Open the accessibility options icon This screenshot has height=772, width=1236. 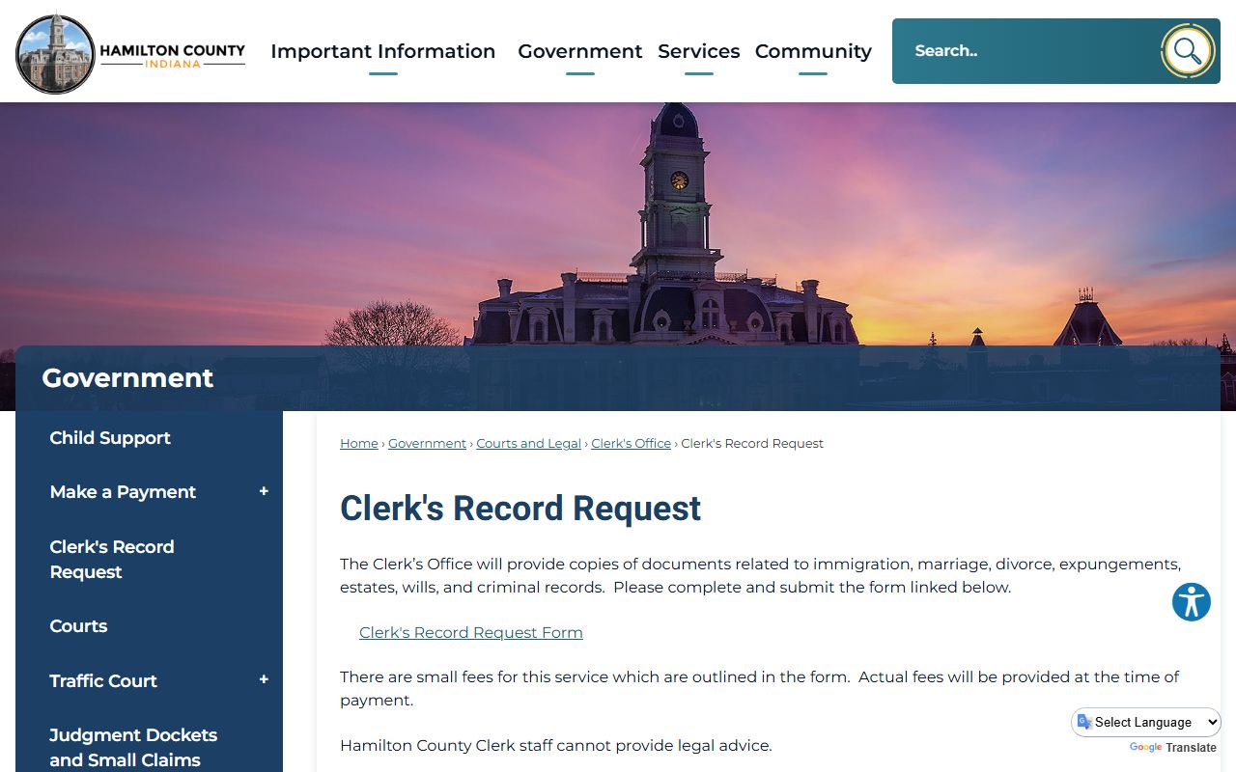click(x=1192, y=602)
